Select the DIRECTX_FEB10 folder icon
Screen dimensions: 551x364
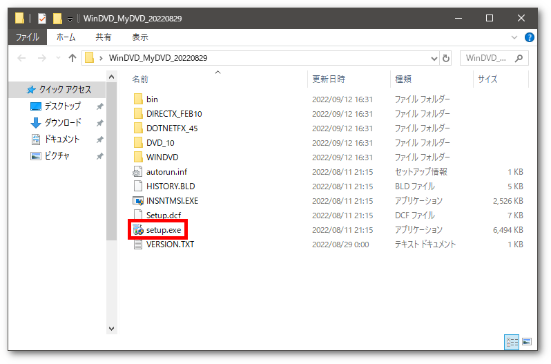pos(138,113)
